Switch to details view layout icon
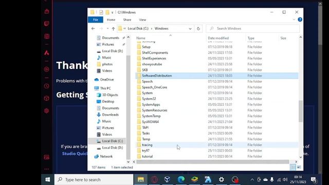Image resolution: width=329 pixels, height=185 pixels. [x=293, y=167]
